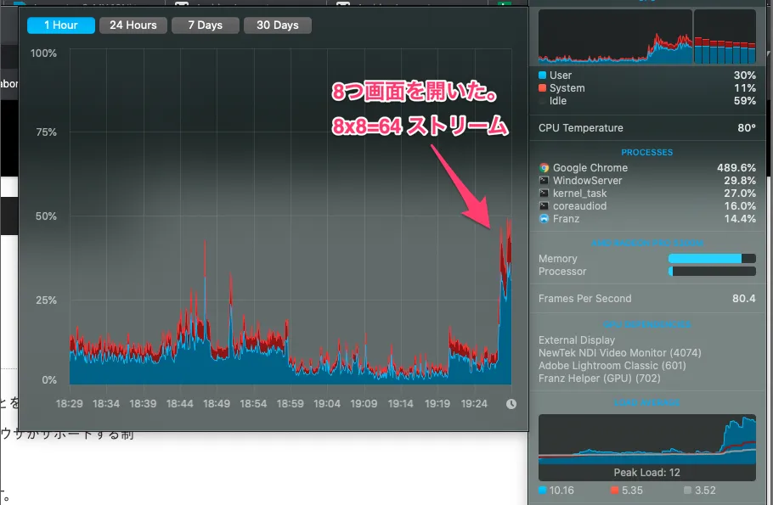Click the clock icon below the chart

[511, 404]
